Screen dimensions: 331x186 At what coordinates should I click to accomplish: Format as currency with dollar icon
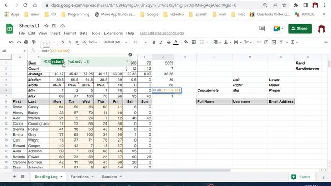pyautogui.click(x=63, y=42)
